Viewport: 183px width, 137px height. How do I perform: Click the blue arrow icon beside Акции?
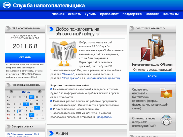point(51,133)
